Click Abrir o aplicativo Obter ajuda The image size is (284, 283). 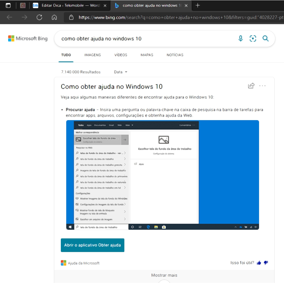(x=93, y=245)
